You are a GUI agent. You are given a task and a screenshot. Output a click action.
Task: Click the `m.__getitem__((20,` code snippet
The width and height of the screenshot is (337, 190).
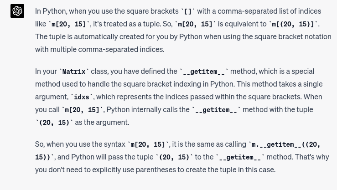[285, 144]
